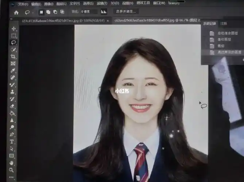This screenshot has height=182, width=244.
Task: Open the 文字(Y) menu
Action: coord(75,4)
